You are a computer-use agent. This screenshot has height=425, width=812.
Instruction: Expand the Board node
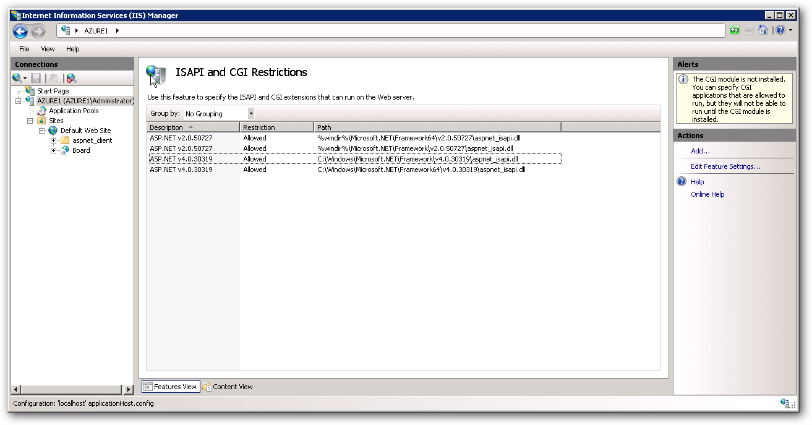point(53,150)
